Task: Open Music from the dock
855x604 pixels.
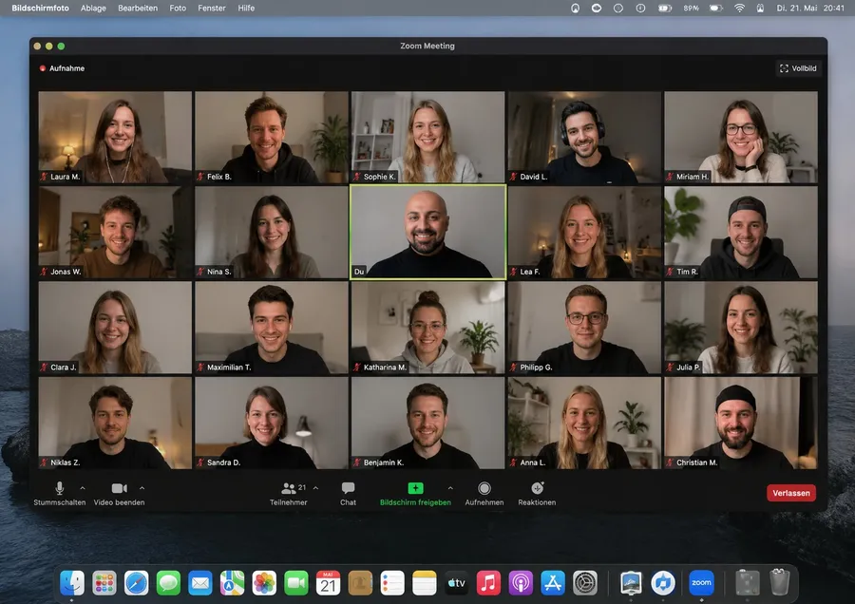Action: (x=488, y=583)
